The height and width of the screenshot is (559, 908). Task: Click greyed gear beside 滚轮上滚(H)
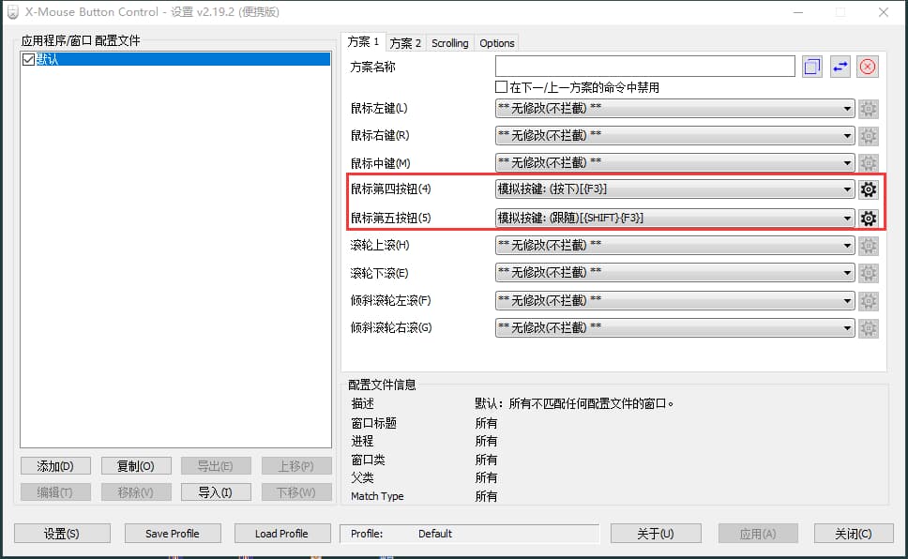[x=868, y=246]
